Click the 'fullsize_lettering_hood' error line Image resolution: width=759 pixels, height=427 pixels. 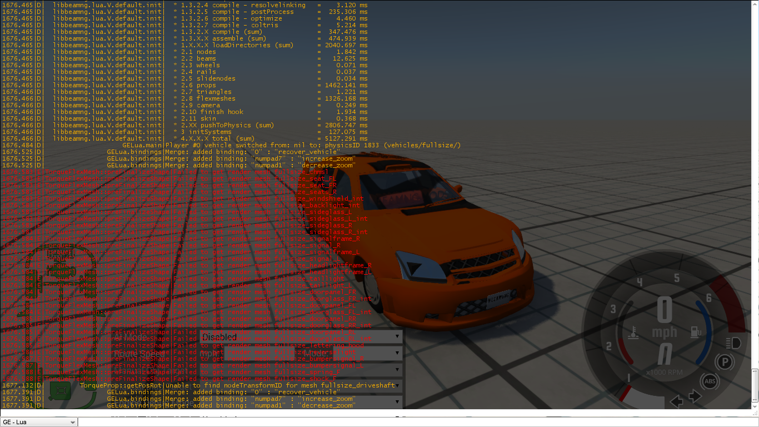point(183,345)
